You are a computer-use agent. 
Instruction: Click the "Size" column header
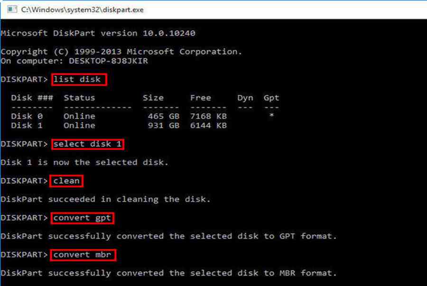pyautogui.click(x=153, y=98)
